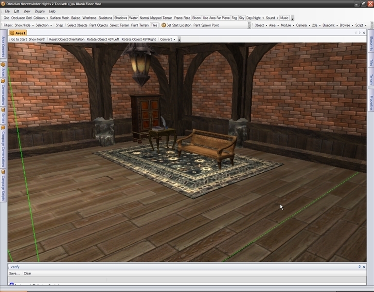This screenshot has height=292, width=374.
Task: Open the Plugins menu
Action: pos(40,11)
